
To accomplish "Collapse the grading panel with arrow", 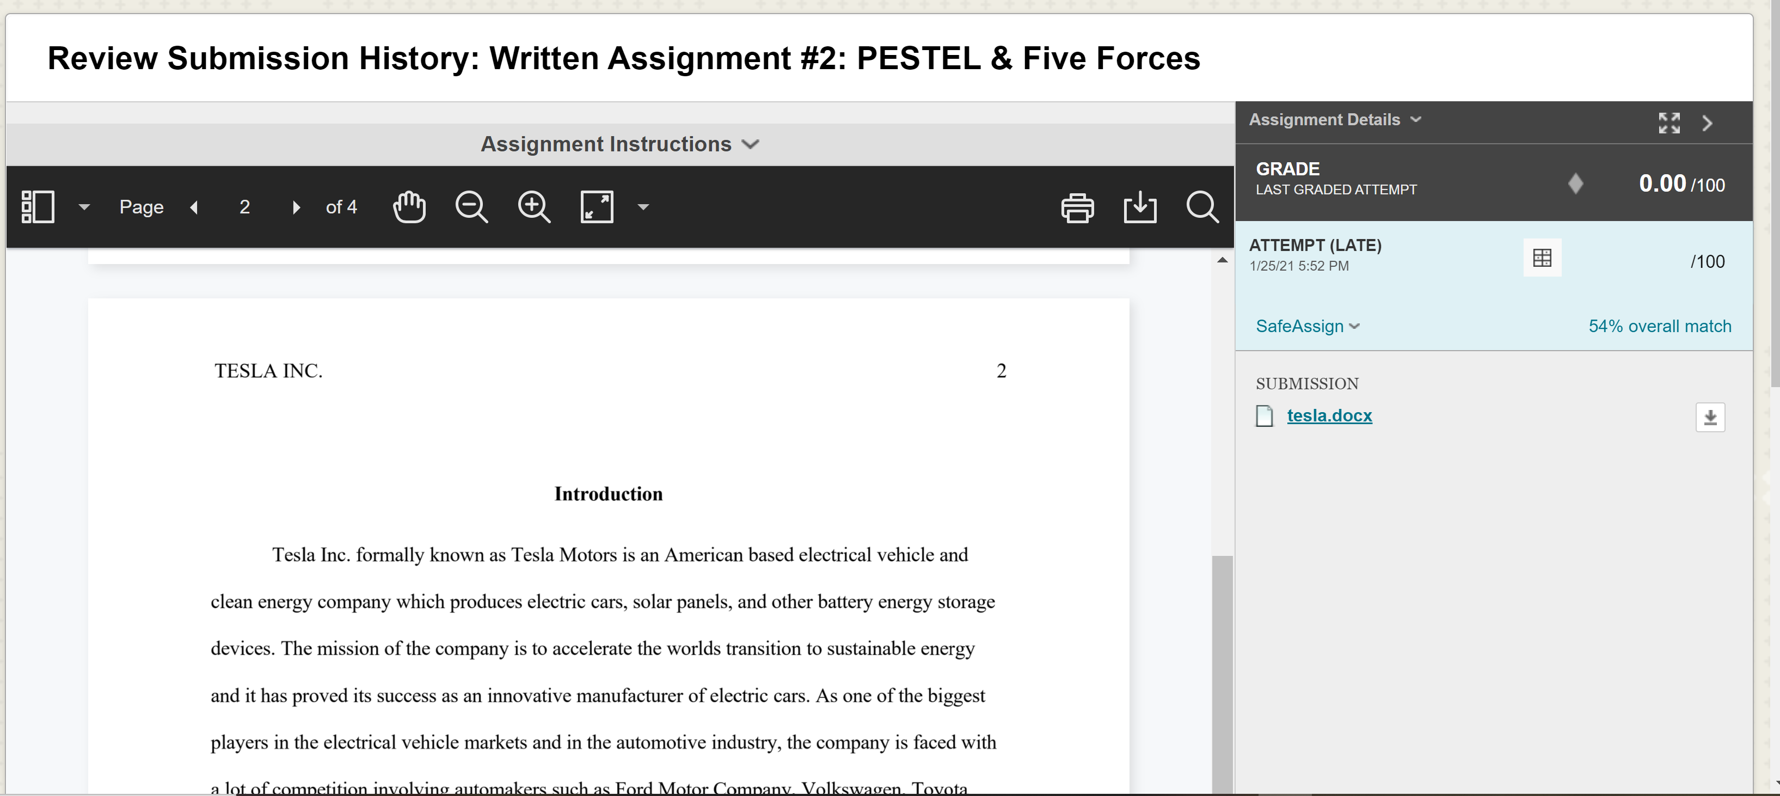I will pos(1708,123).
